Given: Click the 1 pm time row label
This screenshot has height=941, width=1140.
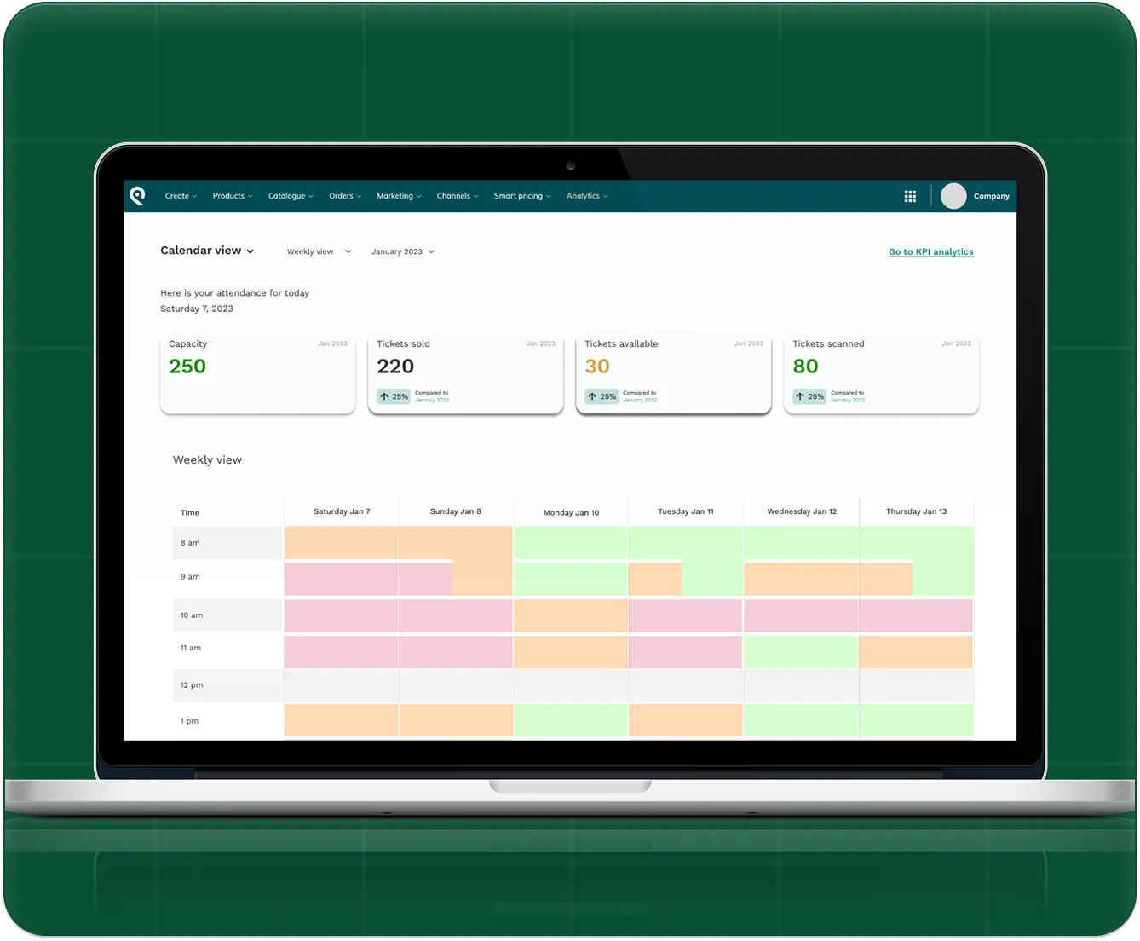Looking at the screenshot, I should pos(189,721).
